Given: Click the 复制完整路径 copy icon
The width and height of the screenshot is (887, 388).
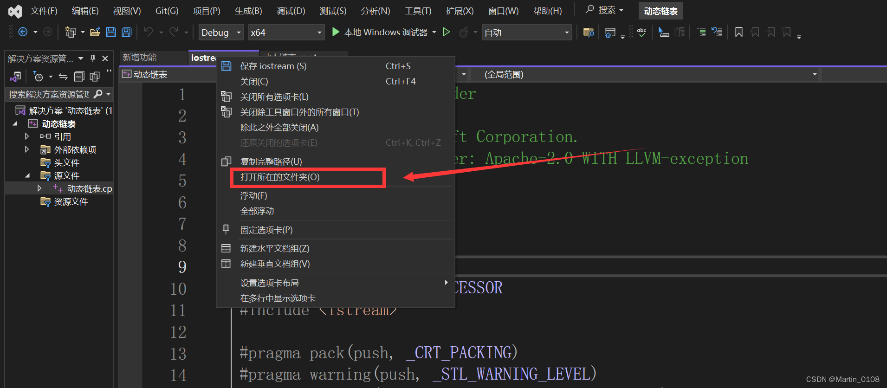Looking at the screenshot, I should pos(226,162).
